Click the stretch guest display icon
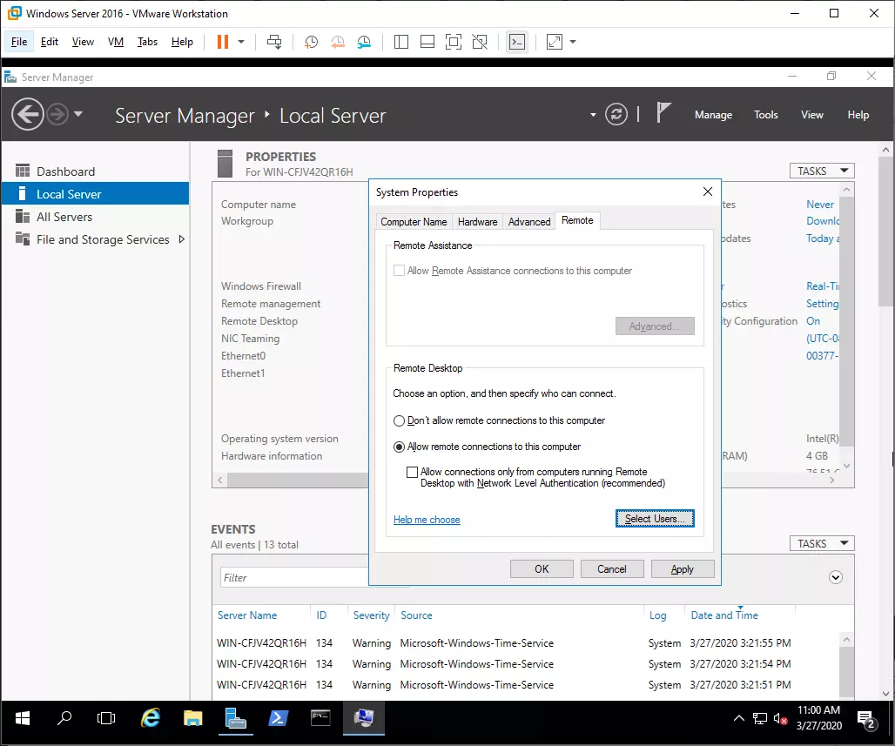Screen dimensions: 895x746 click(555, 42)
